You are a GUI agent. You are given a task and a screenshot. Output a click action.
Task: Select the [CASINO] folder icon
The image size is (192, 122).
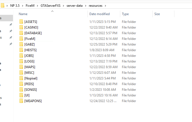[x=21, y=27]
